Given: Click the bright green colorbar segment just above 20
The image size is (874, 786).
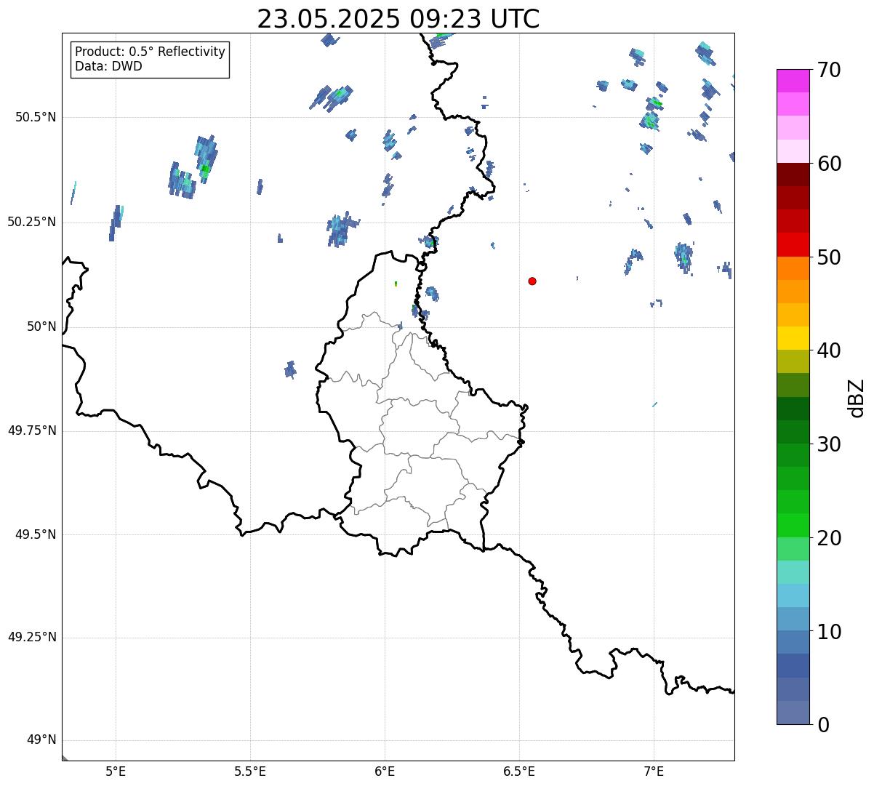Looking at the screenshot, I should [793, 526].
